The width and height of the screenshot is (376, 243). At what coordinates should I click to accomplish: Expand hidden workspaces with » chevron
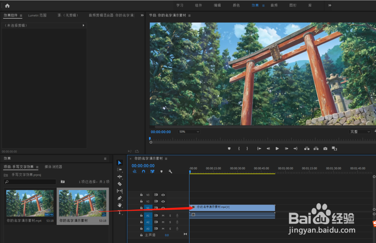[330, 5]
